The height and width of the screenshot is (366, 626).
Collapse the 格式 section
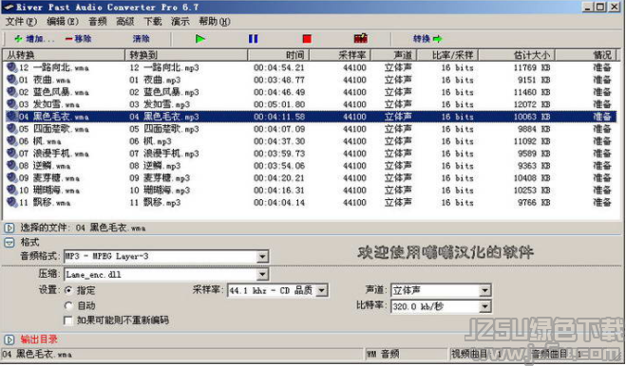pyautogui.click(x=9, y=242)
